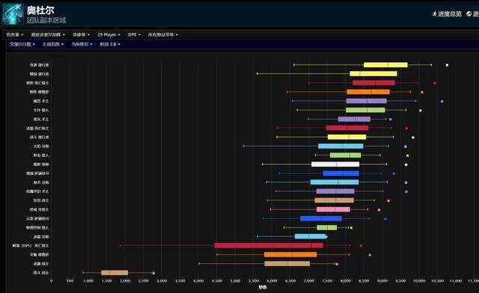Click the 野兽控制 猎人 row label
Image resolution: width=479 pixels, height=293 pixels.
tap(37, 228)
